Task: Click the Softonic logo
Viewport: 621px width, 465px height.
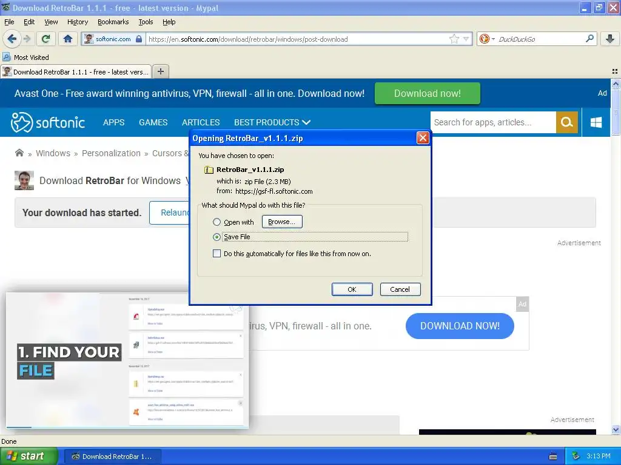Action: 48,122
